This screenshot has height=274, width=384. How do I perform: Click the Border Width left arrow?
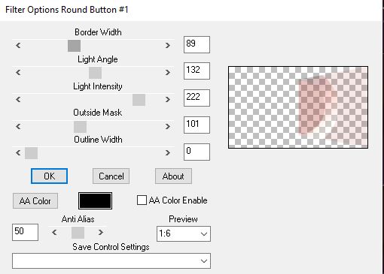(18, 46)
